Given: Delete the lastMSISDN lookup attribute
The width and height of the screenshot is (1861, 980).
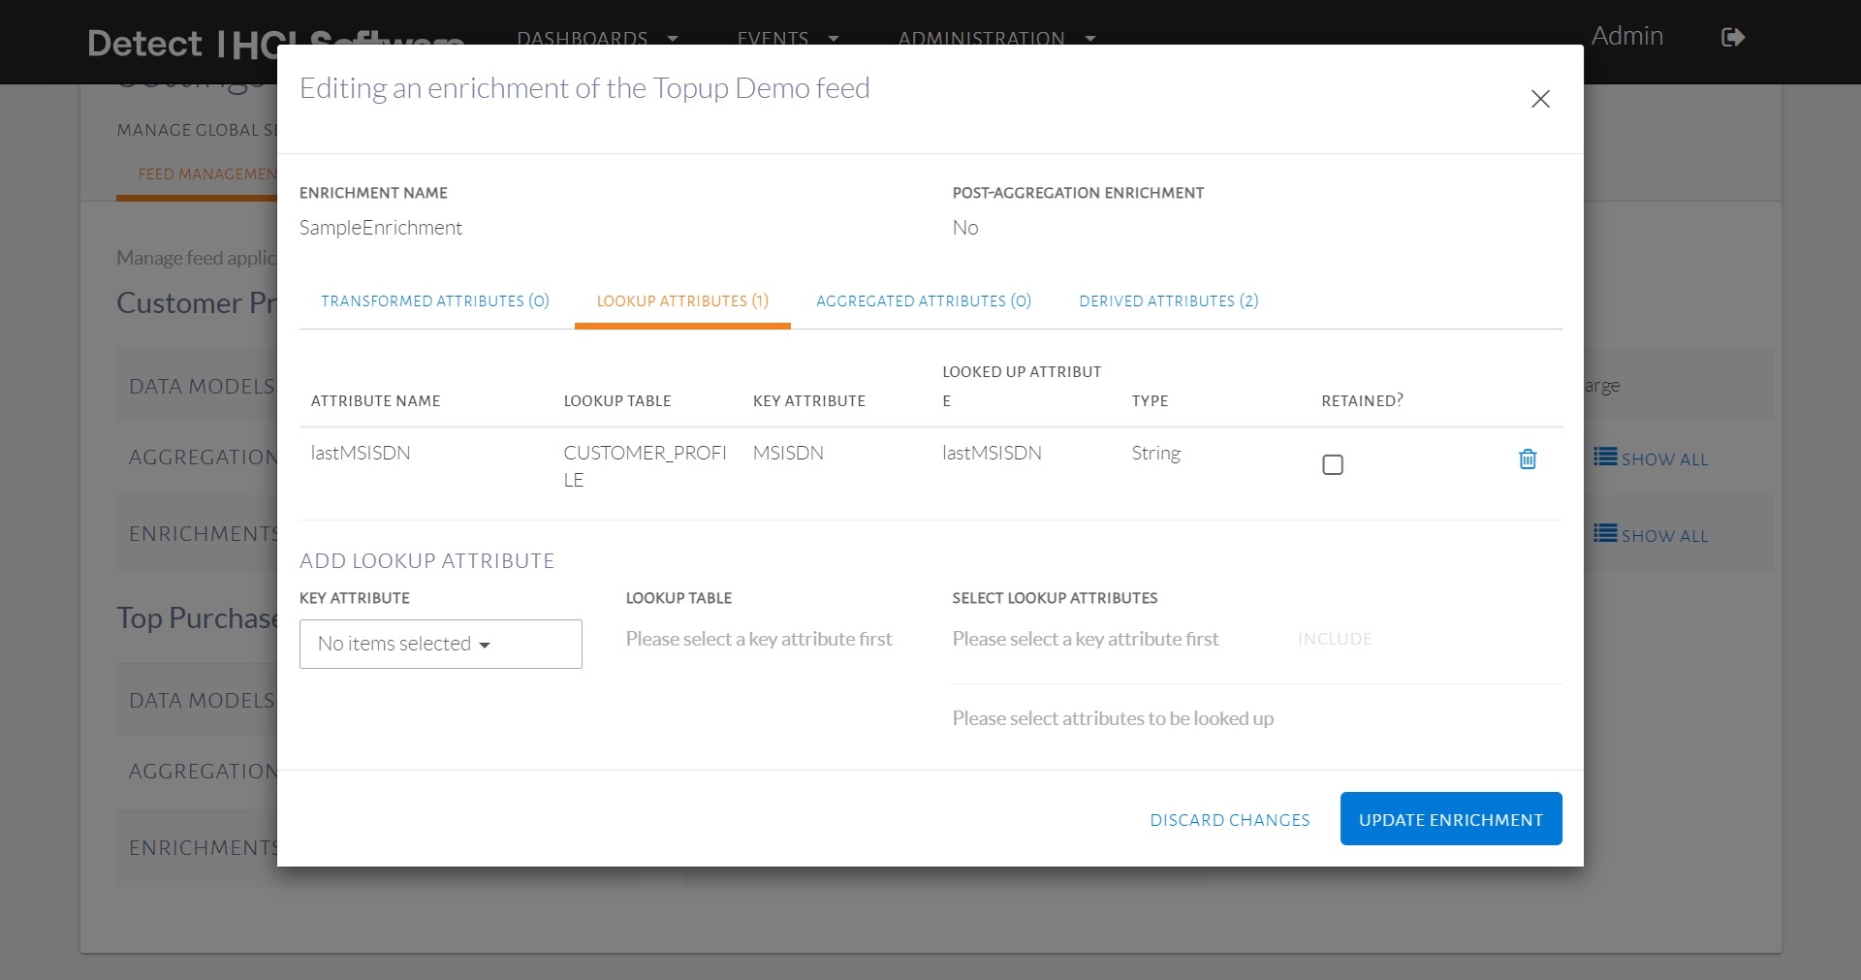Looking at the screenshot, I should point(1527,459).
